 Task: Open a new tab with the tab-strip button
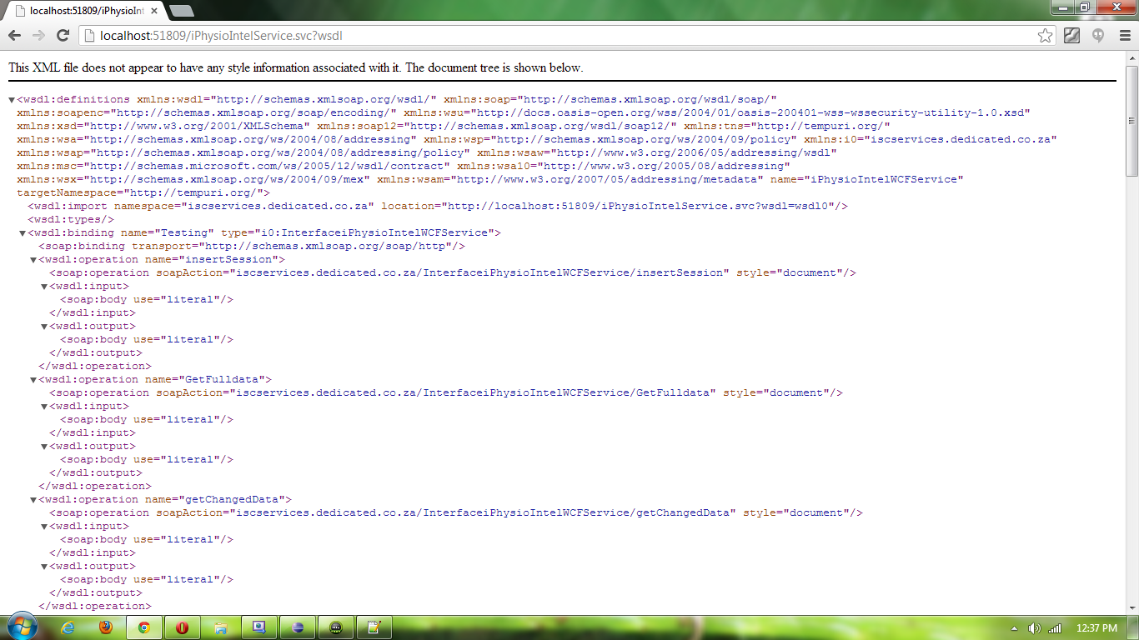(x=181, y=11)
